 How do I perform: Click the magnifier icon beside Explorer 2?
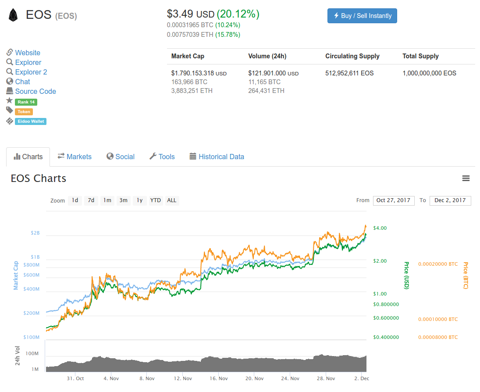click(x=10, y=71)
